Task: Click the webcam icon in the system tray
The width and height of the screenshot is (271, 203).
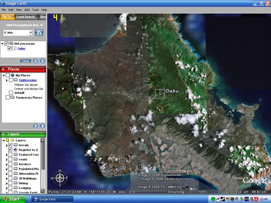Action: tap(251, 199)
